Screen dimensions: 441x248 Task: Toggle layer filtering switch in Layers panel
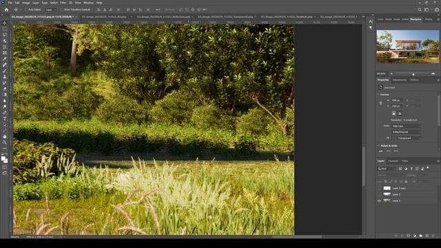[428, 168]
